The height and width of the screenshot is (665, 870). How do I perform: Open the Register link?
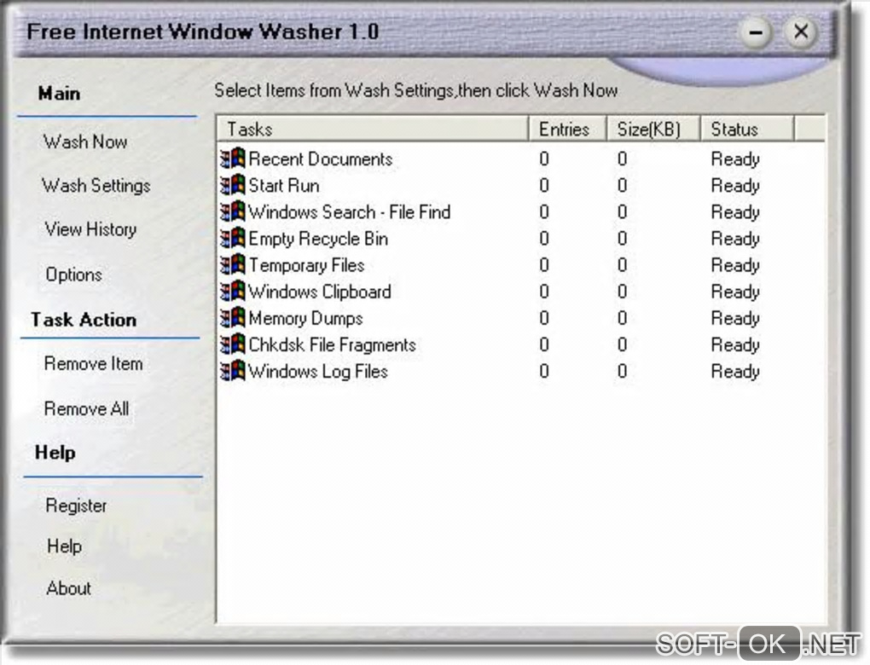click(76, 506)
